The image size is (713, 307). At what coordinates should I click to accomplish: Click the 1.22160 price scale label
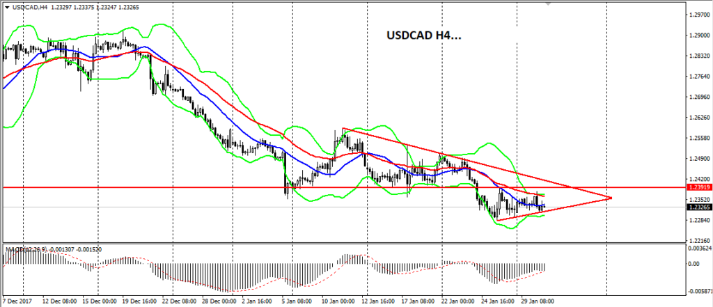click(x=698, y=240)
